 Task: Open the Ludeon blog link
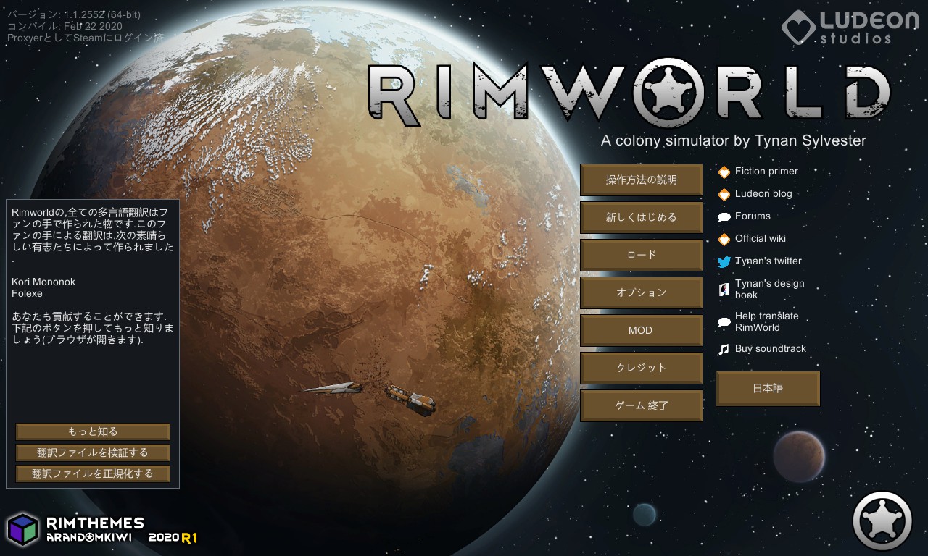coord(763,194)
